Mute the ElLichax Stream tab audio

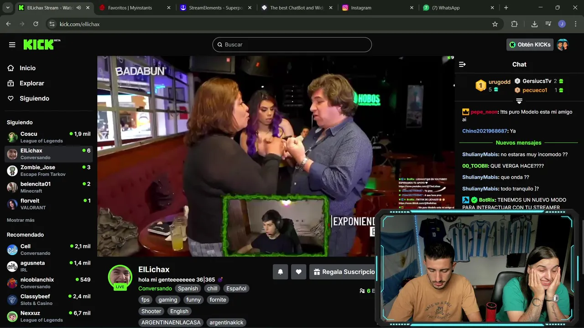79,8
